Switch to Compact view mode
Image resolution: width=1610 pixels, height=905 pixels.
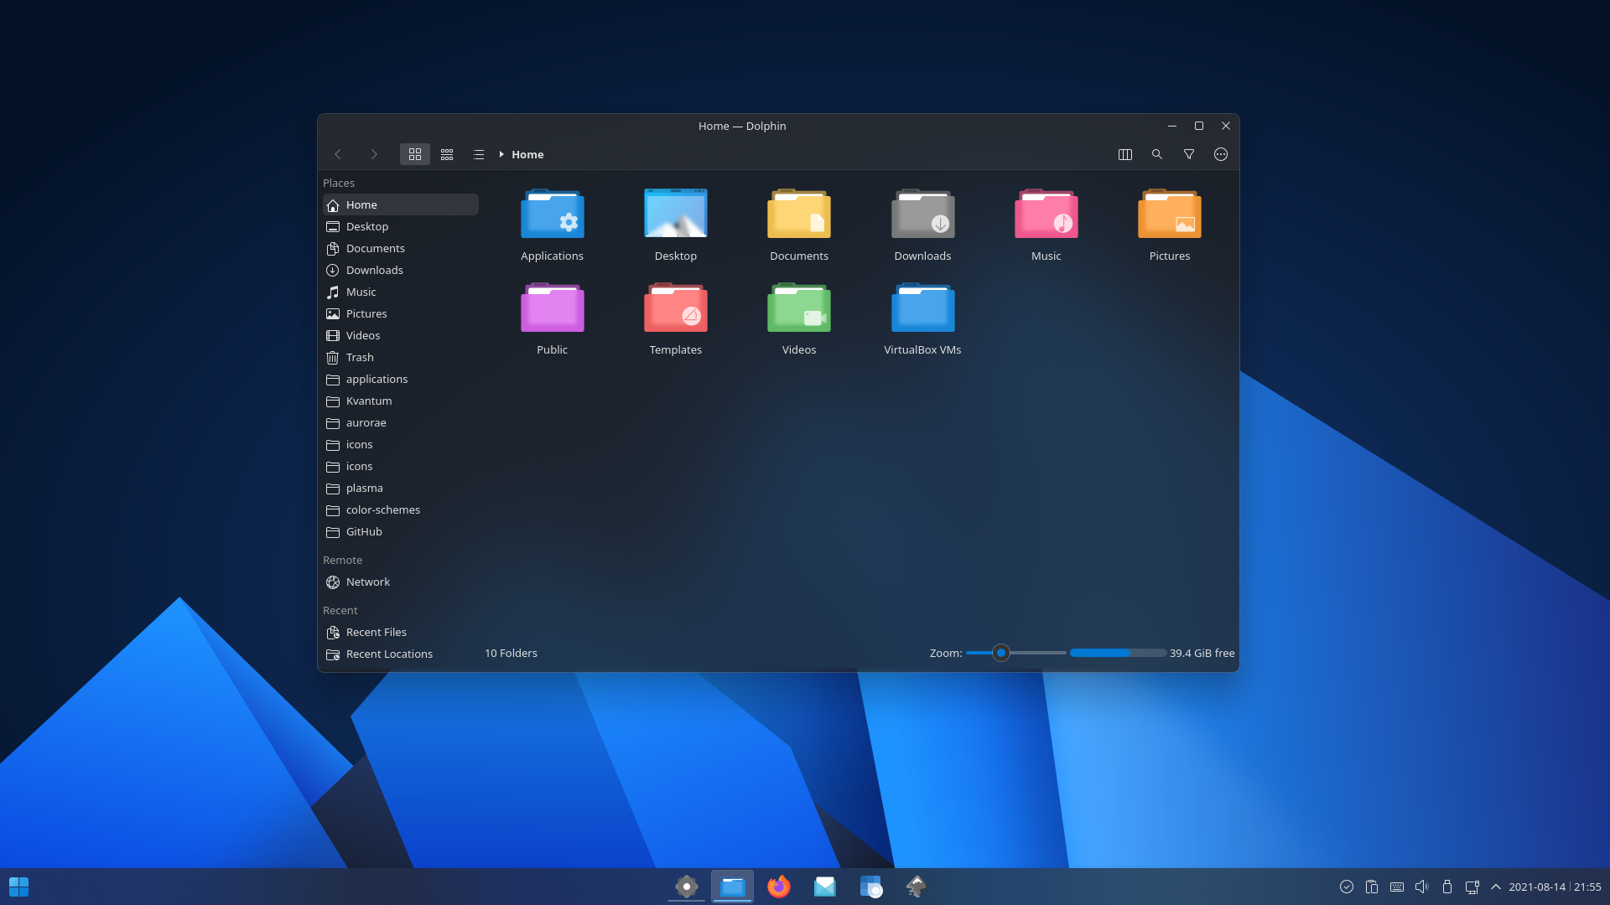447,154
